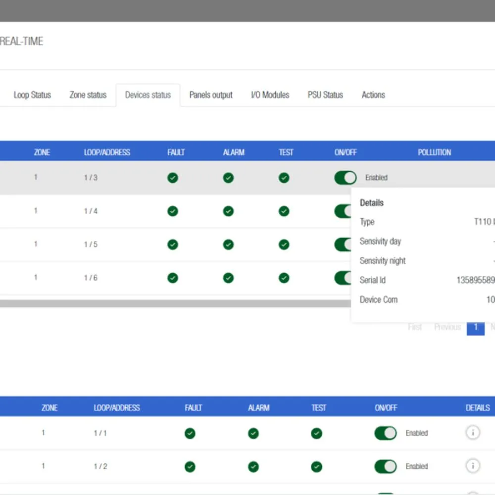Click DETAILS column header in lower table
This screenshot has height=495, width=495.
[478, 408]
